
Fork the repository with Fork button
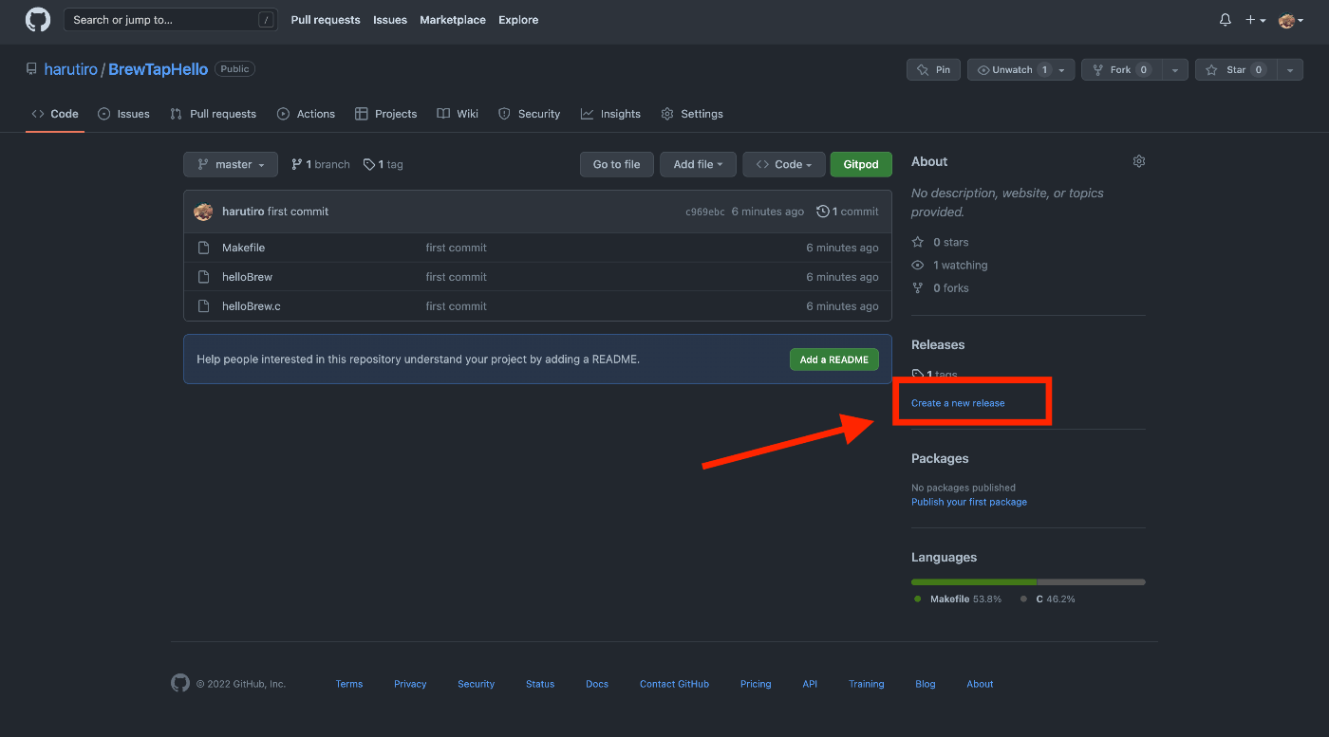(1122, 70)
